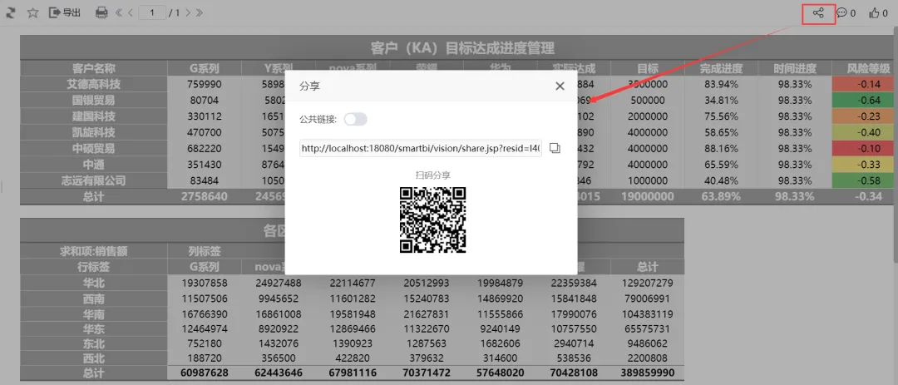Click completion cell 34.81%
The height and width of the screenshot is (385, 898).
pos(721,101)
